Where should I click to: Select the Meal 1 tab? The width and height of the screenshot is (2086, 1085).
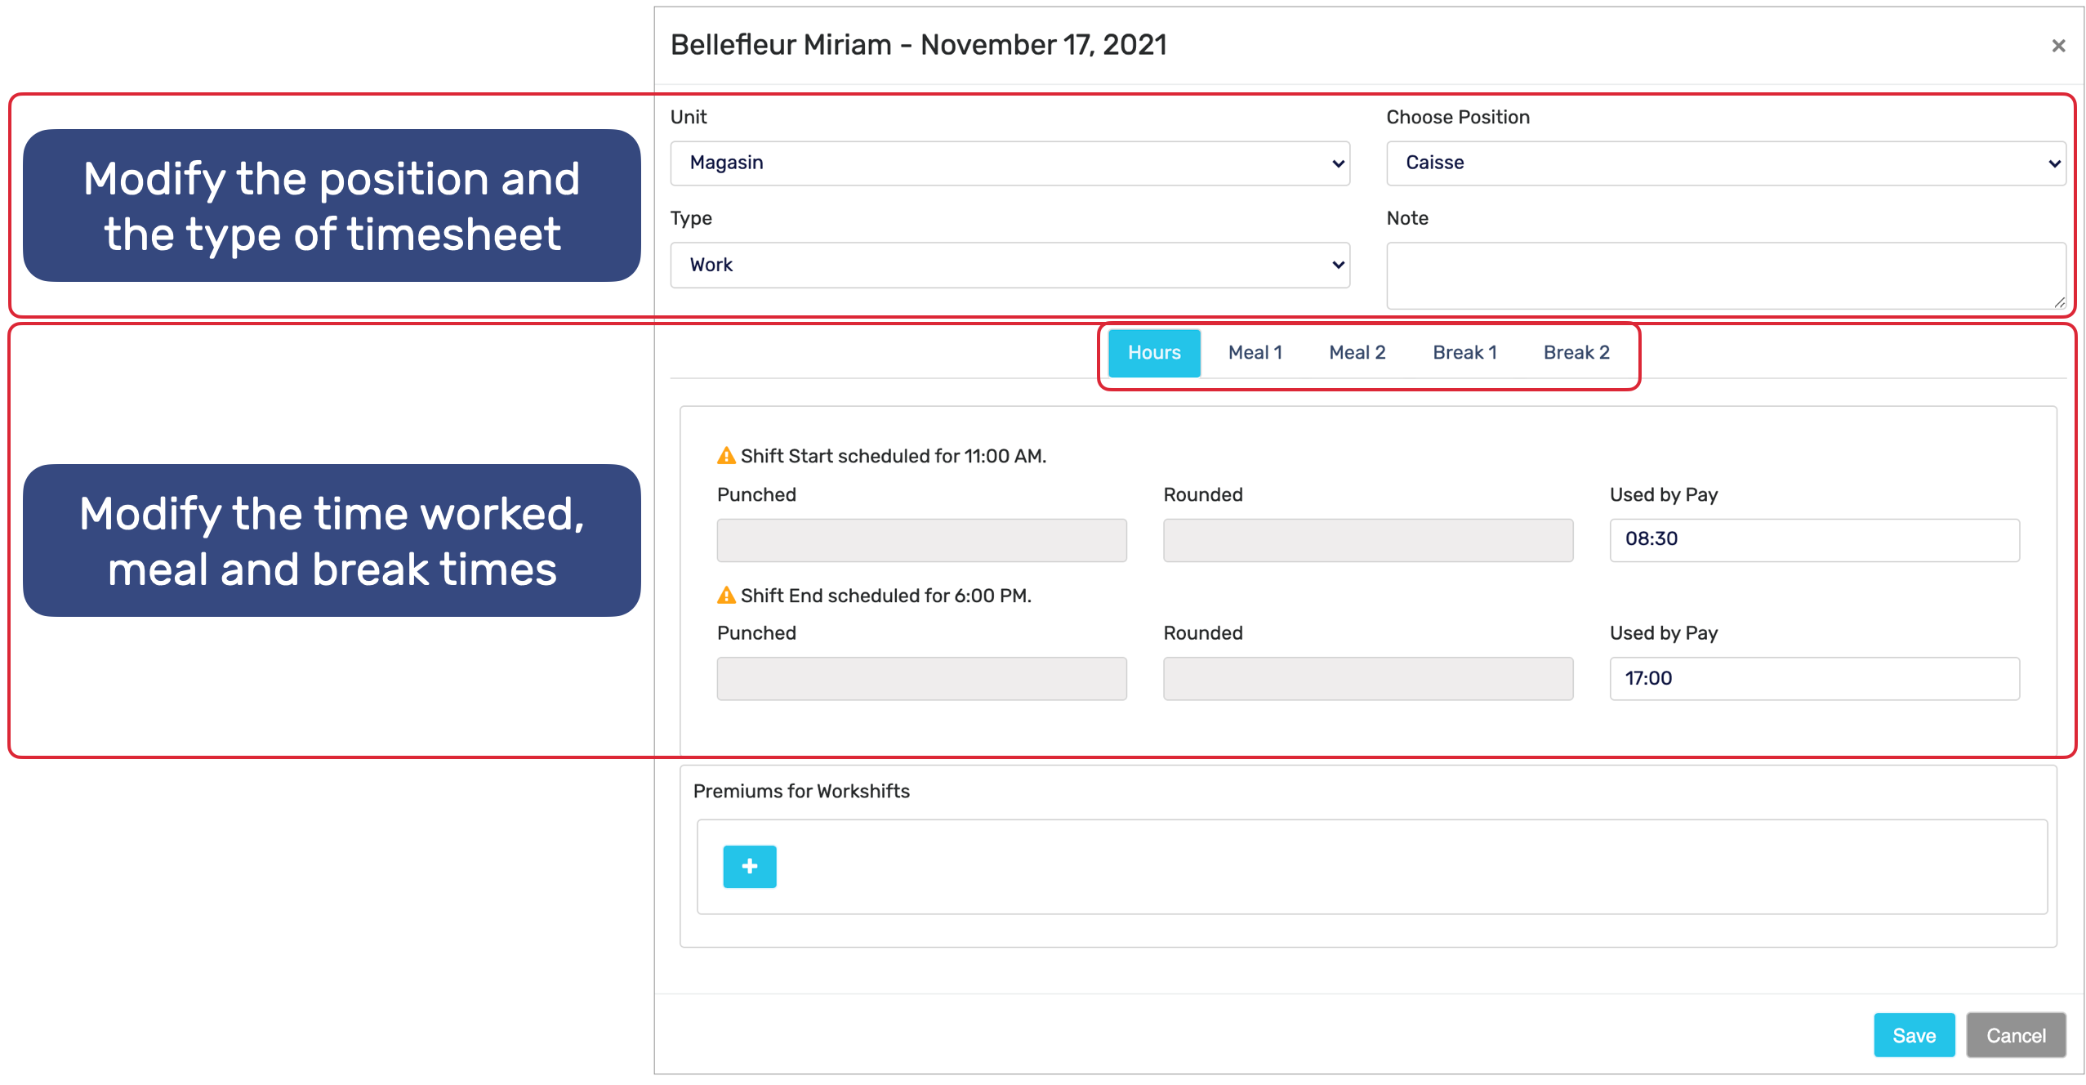tap(1255, 353)
